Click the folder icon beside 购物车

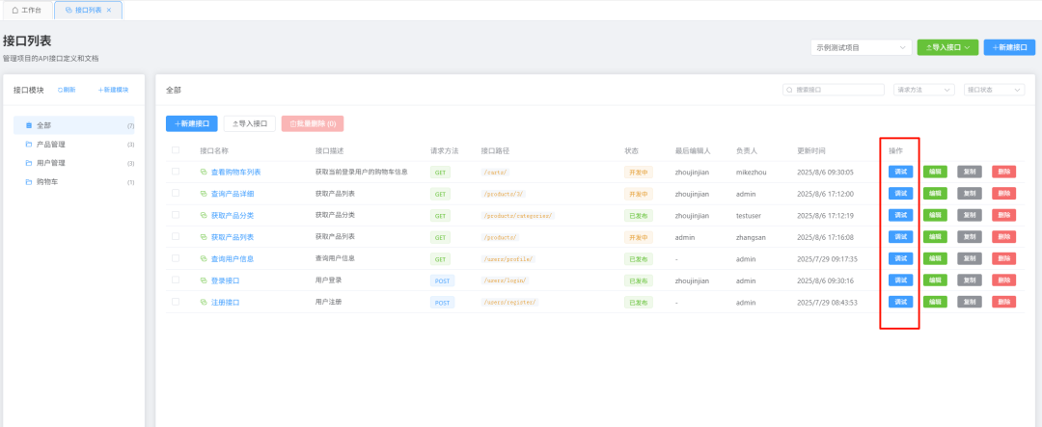29,182
